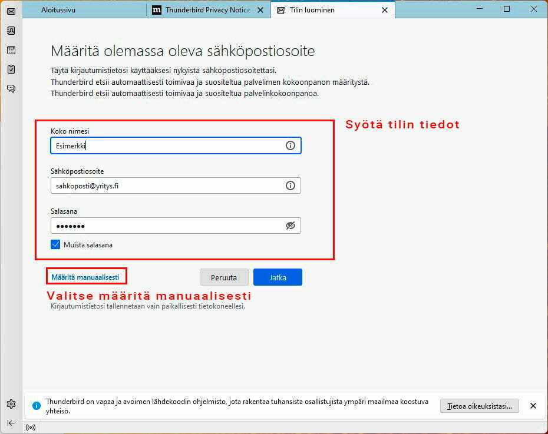
Task: Open the Calendar sidebar icon
Action: pyautogui.click(x=11, y=50)
